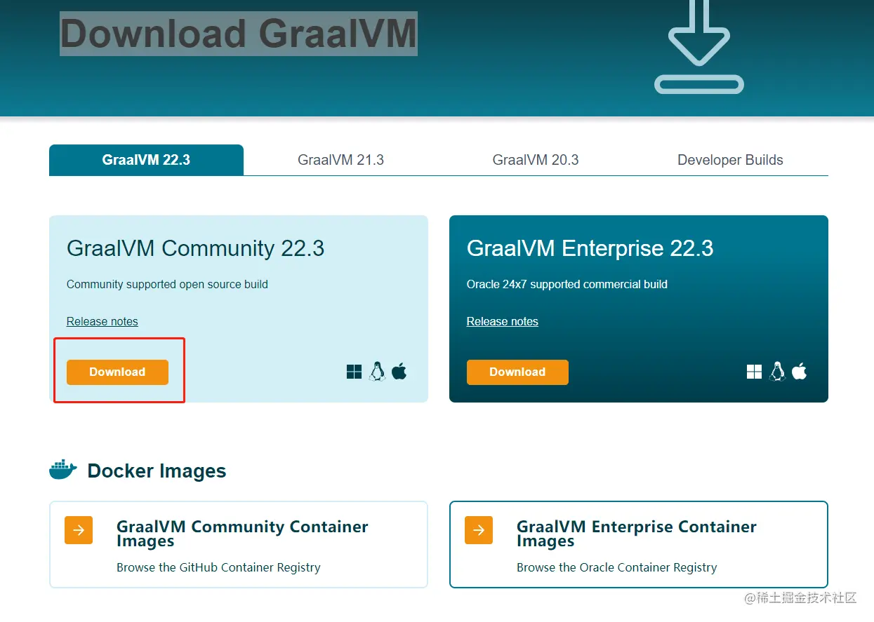The width and height of the screenshot is (874, 622).
Task: Switch to the GraalVM 20.3 tab
Action: (536, 159)
